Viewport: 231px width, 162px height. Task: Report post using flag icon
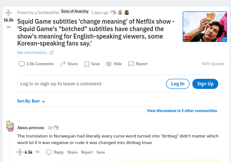(x=131, y=64)
